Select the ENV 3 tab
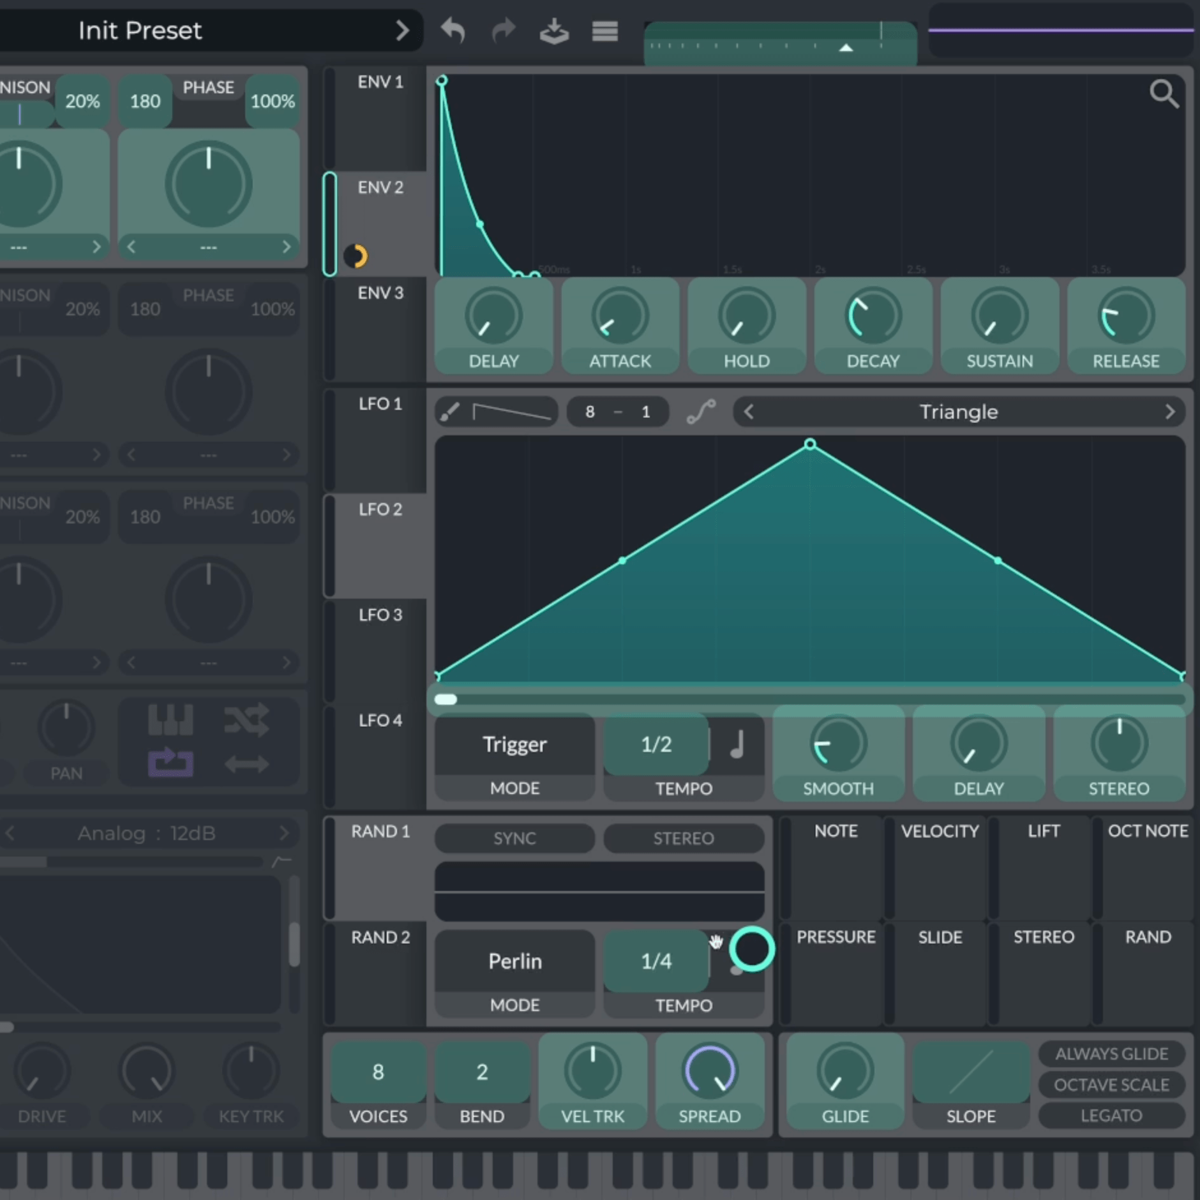 (x=375, y=329)
